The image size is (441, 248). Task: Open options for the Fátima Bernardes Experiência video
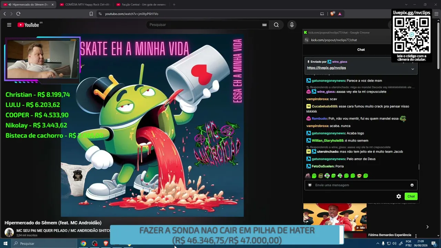(x=416, y=236)
